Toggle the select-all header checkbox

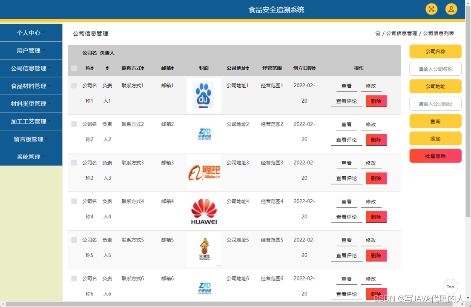pos(74,68)
